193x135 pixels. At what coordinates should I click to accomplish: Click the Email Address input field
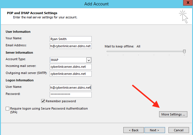coord(71,46)
